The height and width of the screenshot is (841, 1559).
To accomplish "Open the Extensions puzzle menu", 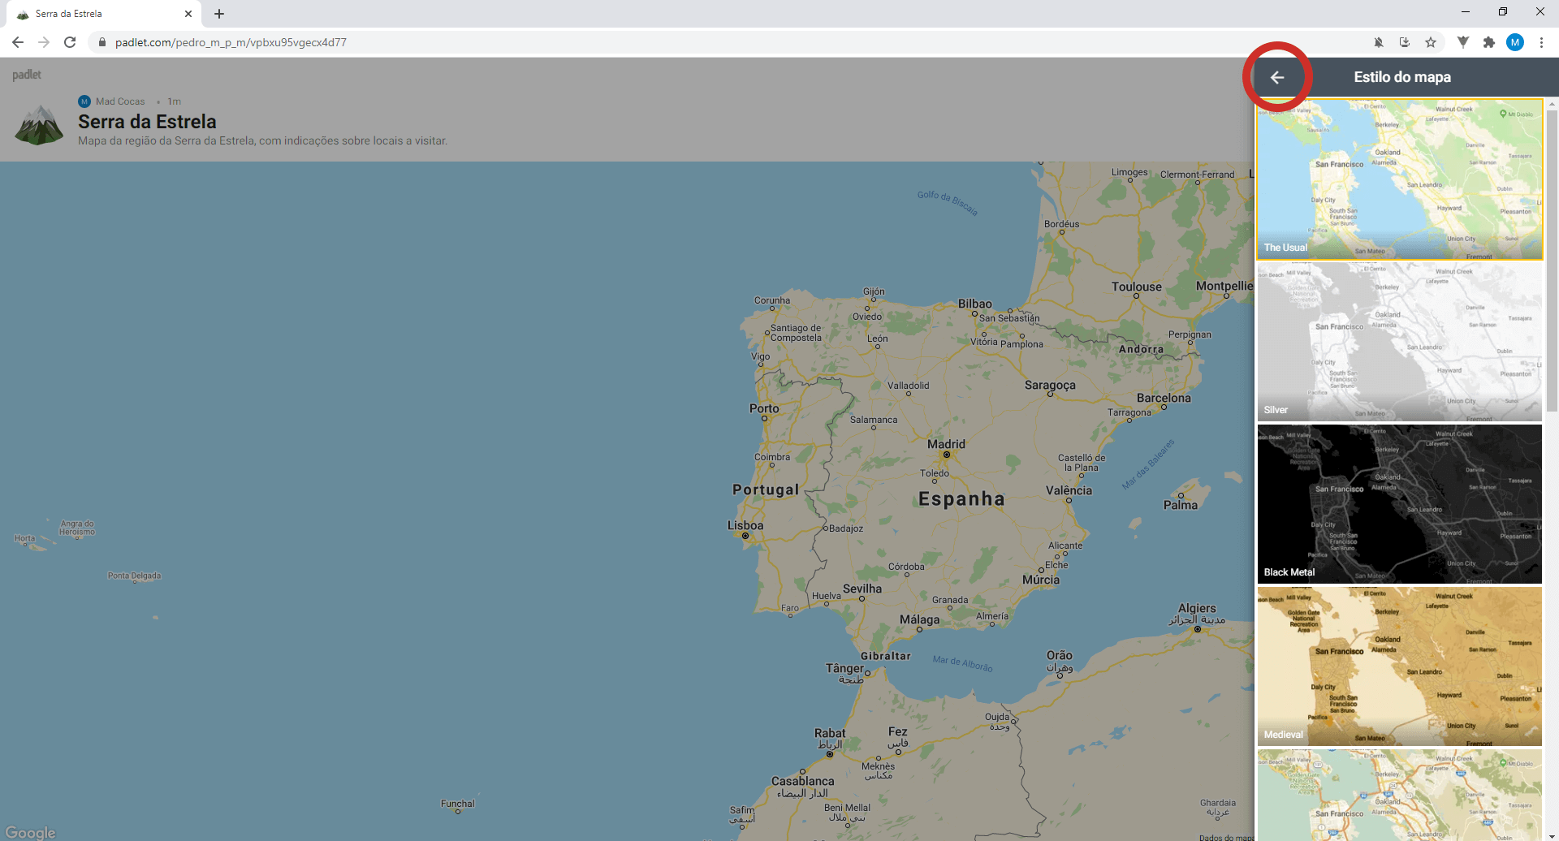I will click(1489, 42).
